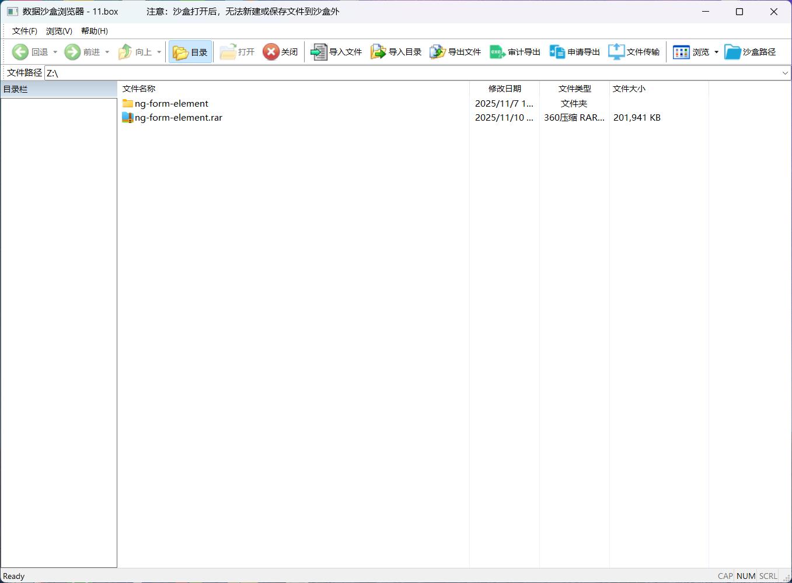
Task: Click the Browse view (浏览) grid icon
Action: click(x=681, y=52)
